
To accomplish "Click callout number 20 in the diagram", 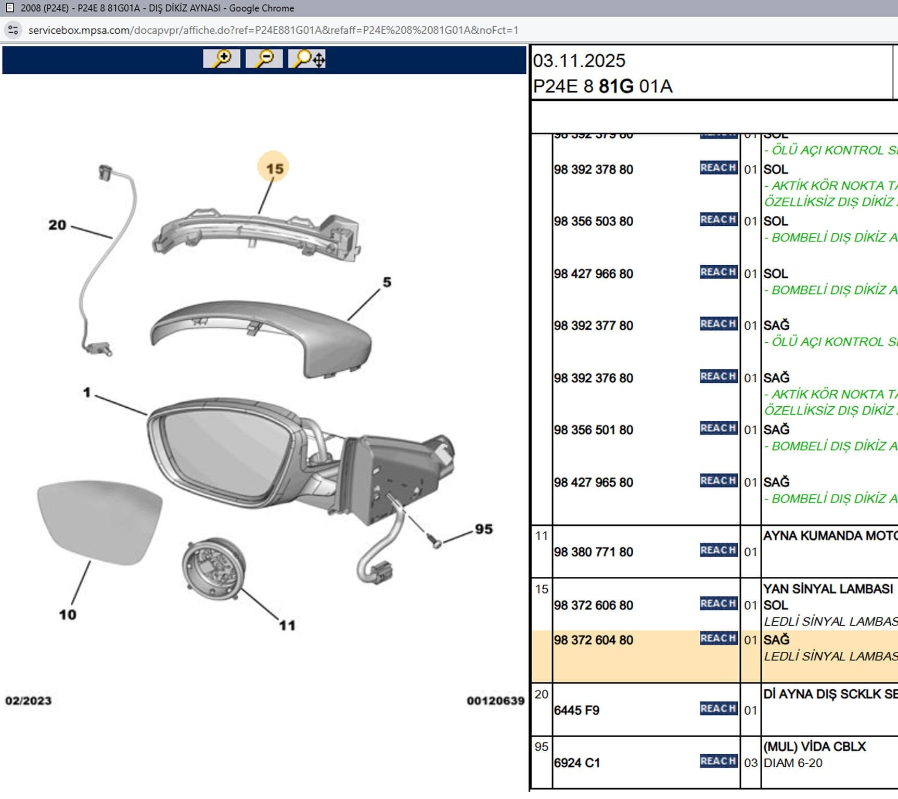I will pyautogui.click(x=57, y=225).
